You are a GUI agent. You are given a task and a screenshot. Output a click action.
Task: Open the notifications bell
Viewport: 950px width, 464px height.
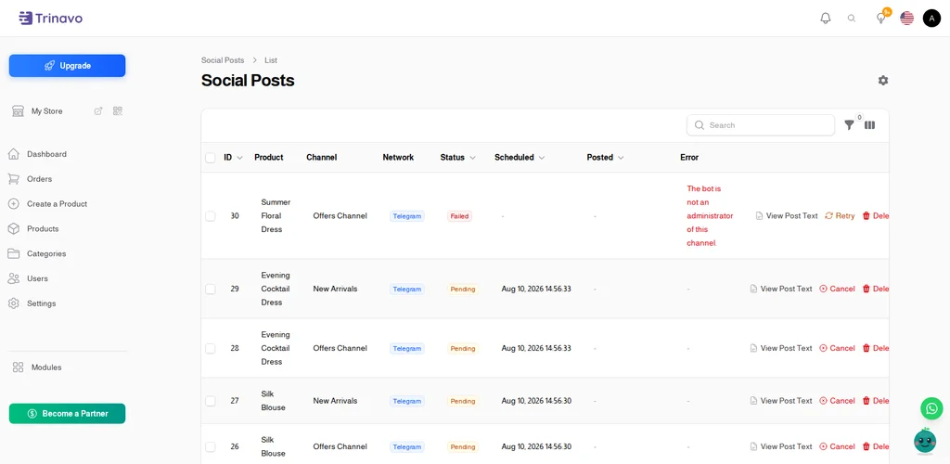click(825, 19)
